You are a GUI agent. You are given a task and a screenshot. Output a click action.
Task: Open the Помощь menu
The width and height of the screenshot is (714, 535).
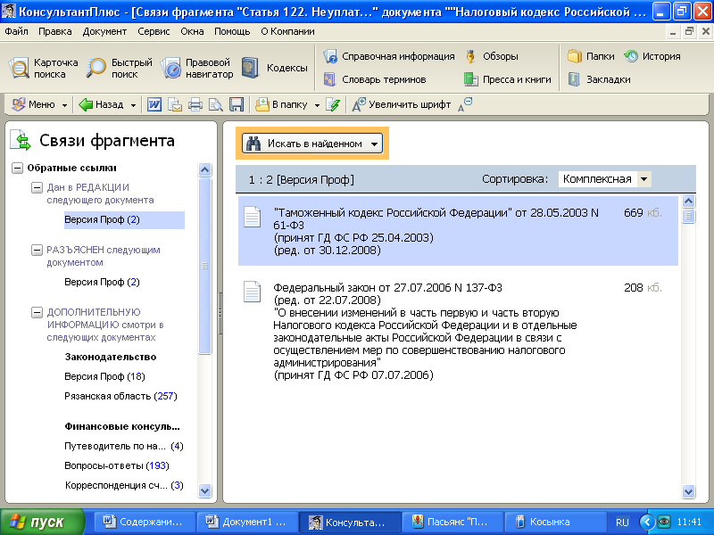click(x=232, y=31)
